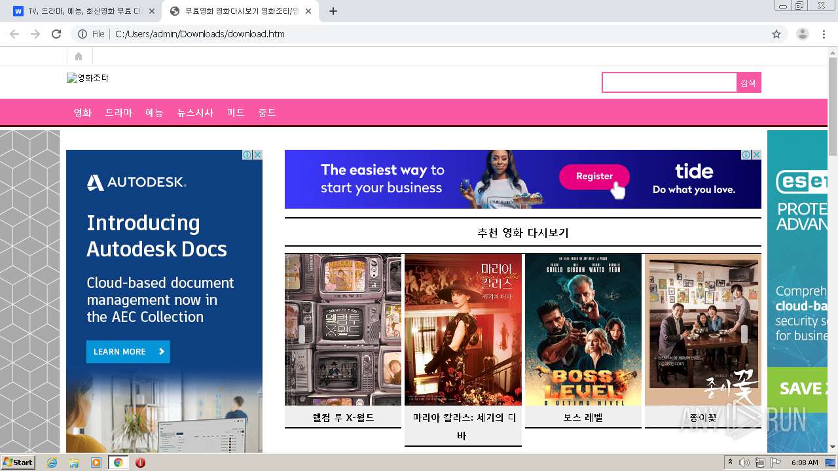The height and width of the screenshot is (471, 838).
Task: Open Internet Explorer from taskbar
Action: pos(52,462)
